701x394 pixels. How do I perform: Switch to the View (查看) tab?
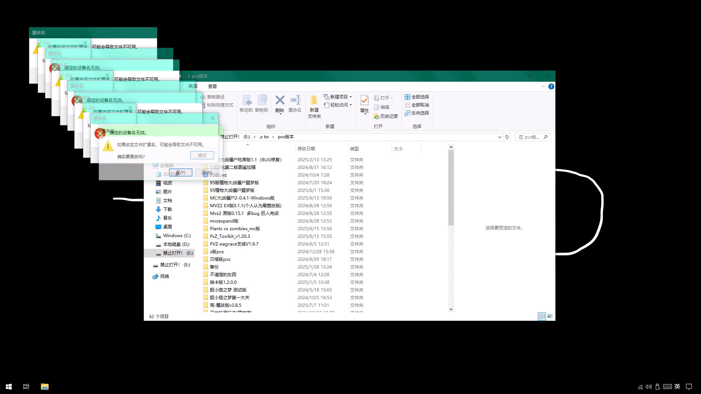point(212,86)
